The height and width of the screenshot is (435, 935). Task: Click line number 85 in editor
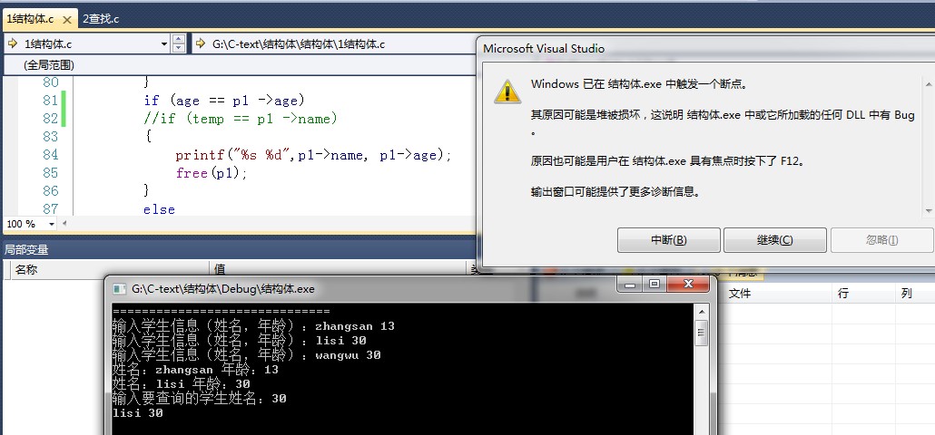[51, 172]
